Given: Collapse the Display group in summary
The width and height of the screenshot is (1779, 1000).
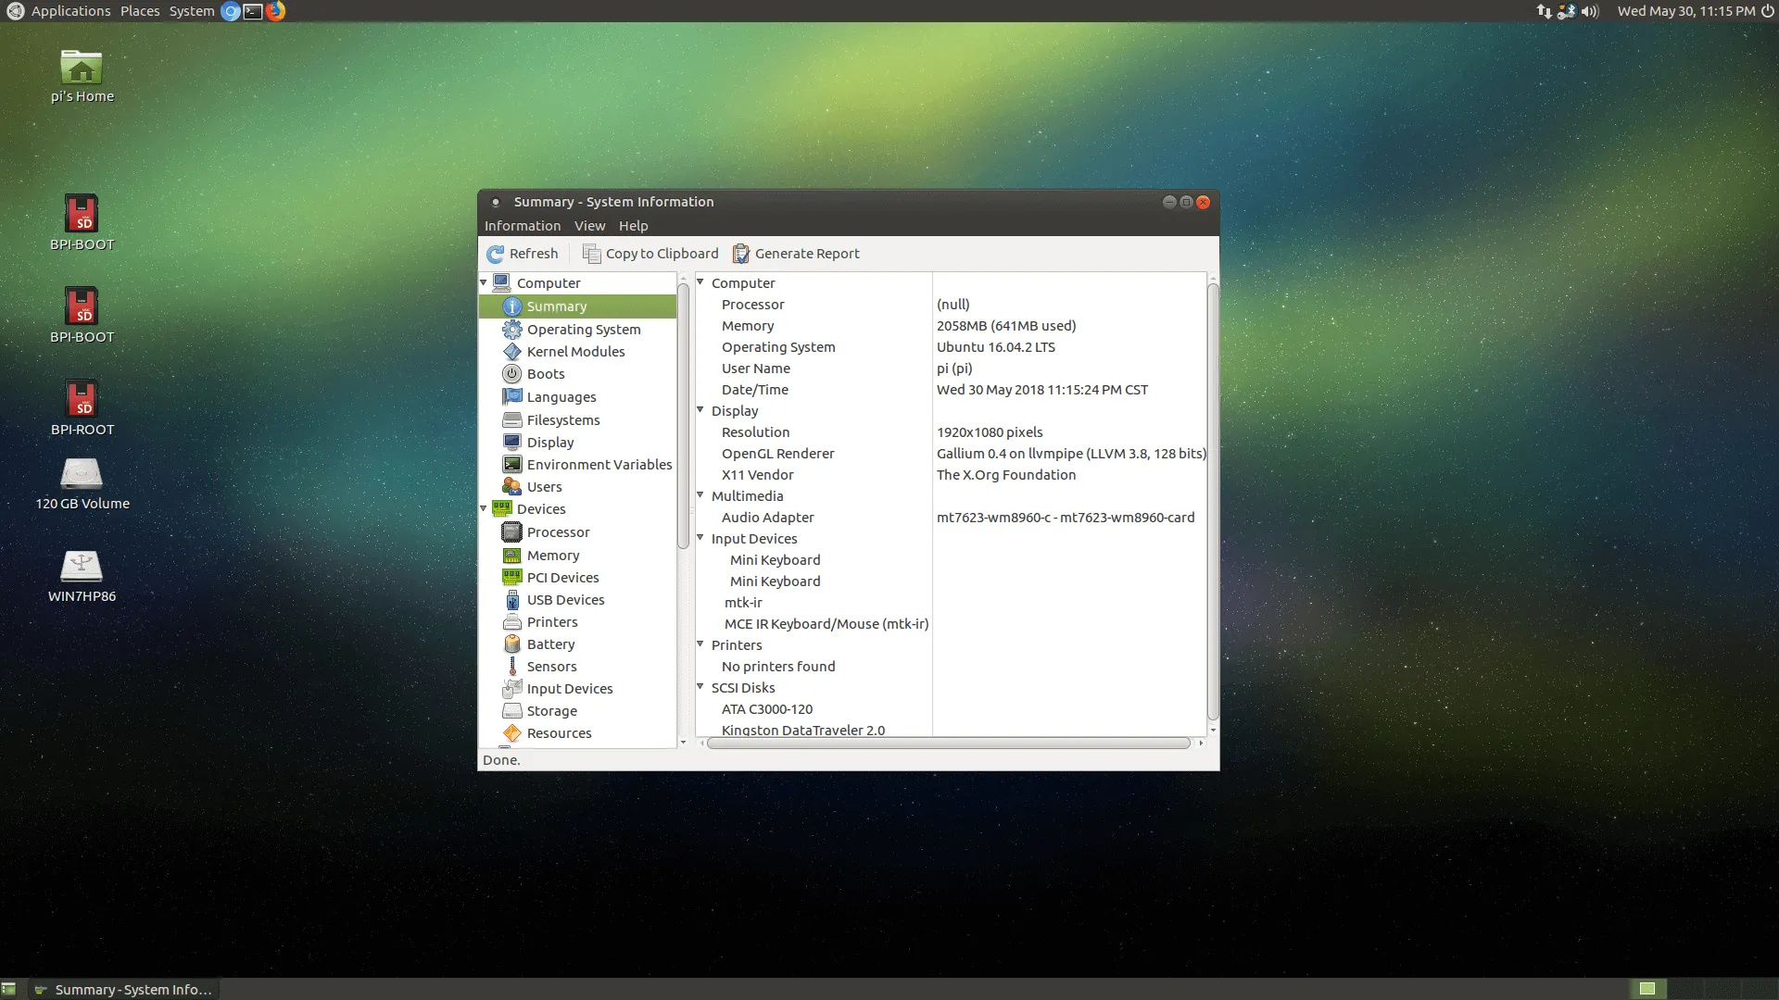Looking at the screenshot, I should [700, 410].
